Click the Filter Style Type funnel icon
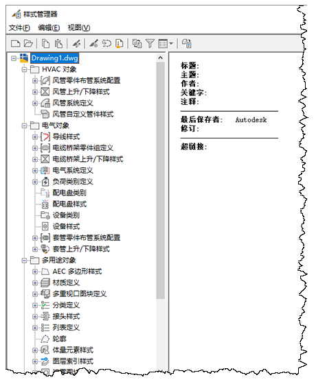Viewport: 316px width, 384px height. coord(150,44)
